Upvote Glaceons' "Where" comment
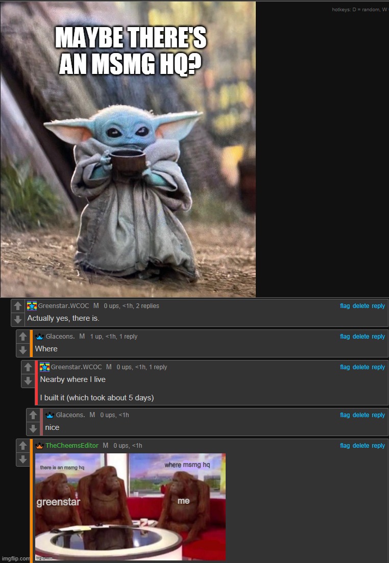The height and width of the screenshot is (563, 389). (x=22, y=337)
